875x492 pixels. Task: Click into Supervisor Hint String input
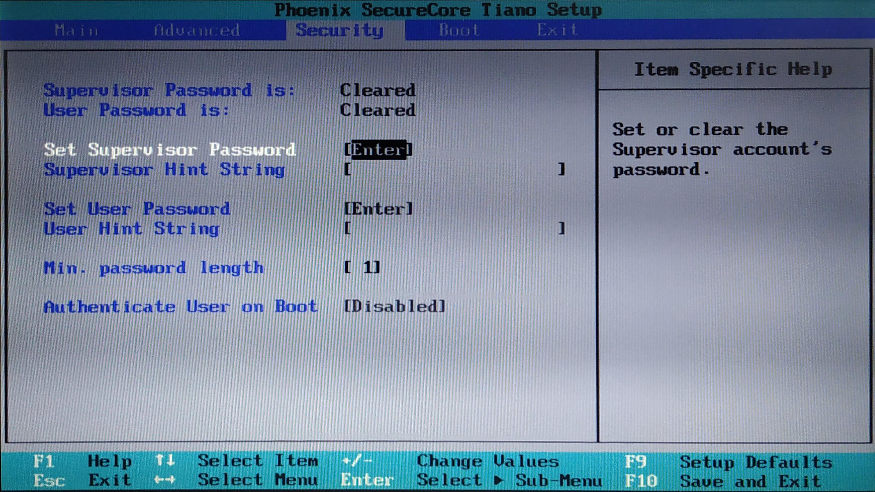455,169
